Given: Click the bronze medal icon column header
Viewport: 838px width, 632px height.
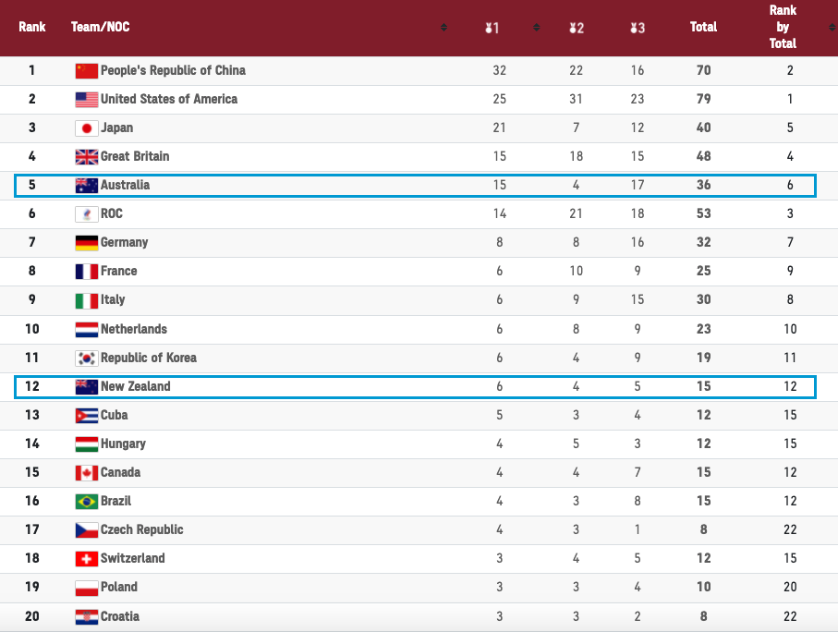Looking at the screenshot, I should [638, 28].
